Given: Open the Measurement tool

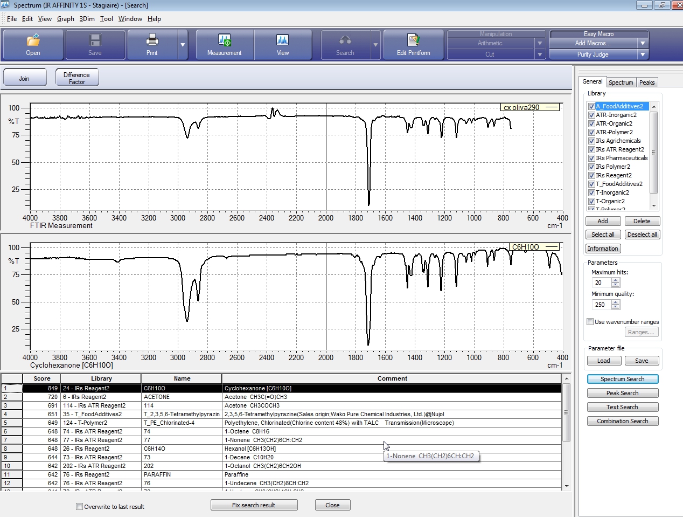Looking at the screenshot, I should point(224,45).
